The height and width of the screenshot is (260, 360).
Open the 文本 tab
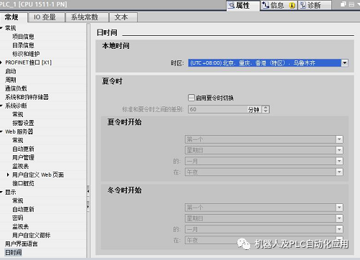(123, 17)
